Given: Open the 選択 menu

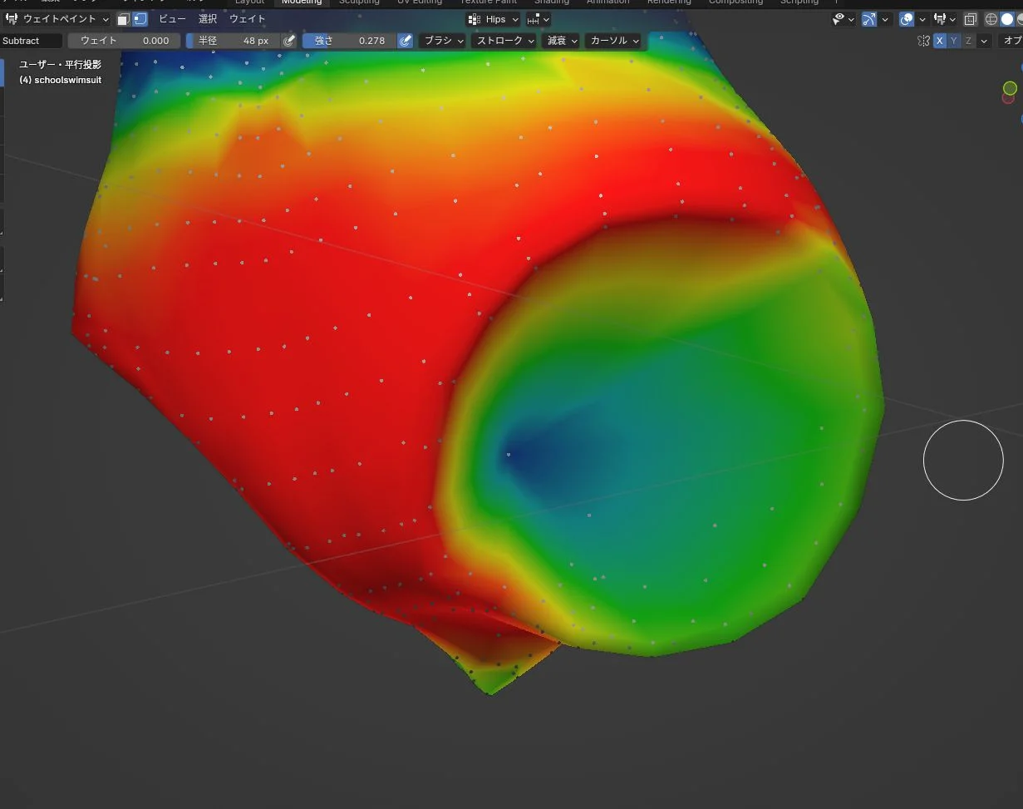Looking at the screenshot, I should [208, 19].
